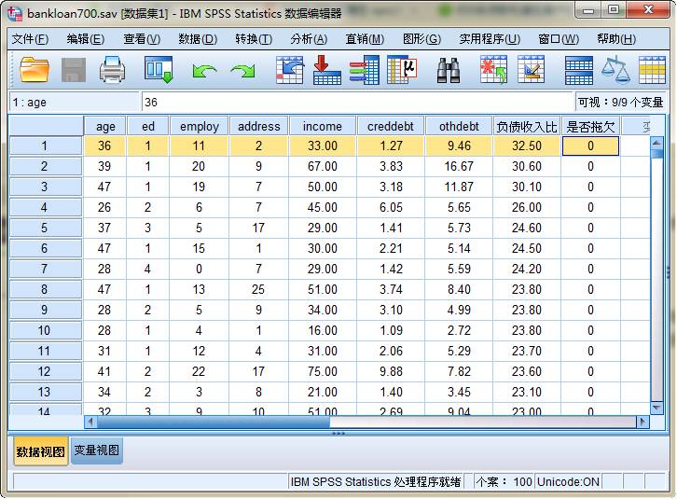Click the Save file floppy disk icon

(74, 70)
